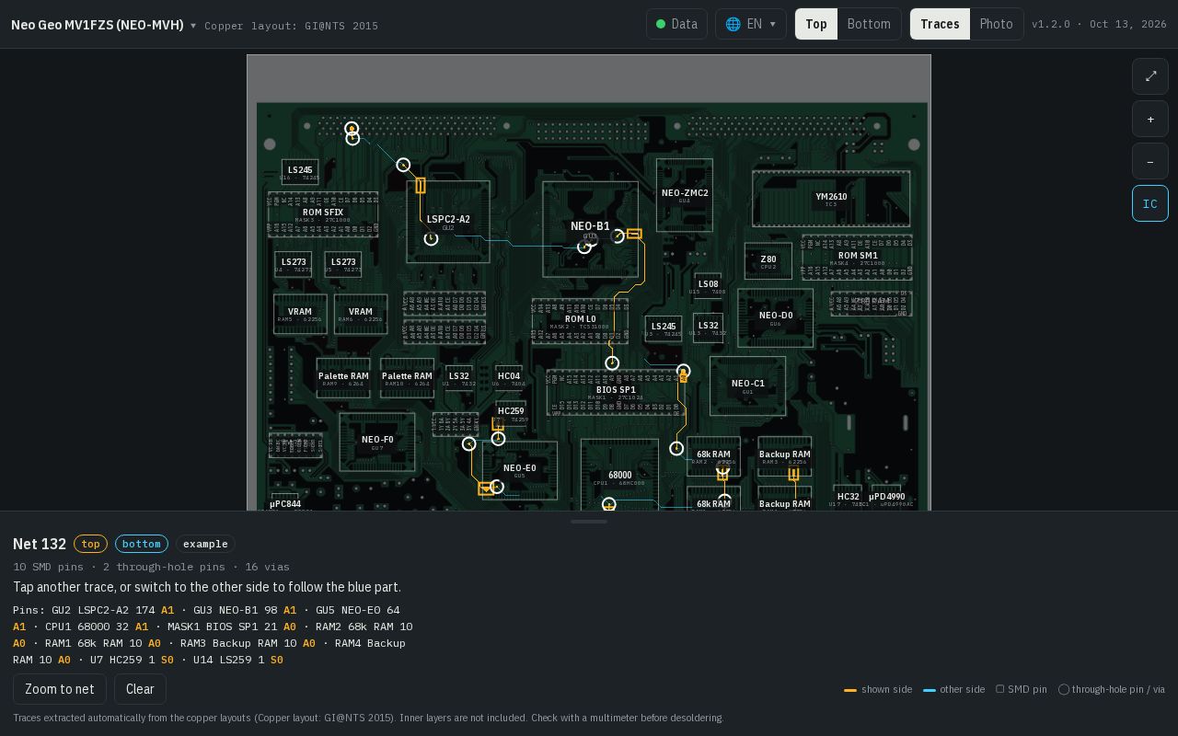Expand the EN language dropdown arrow
Screen dimensions: 1178x736
point(772,24)
